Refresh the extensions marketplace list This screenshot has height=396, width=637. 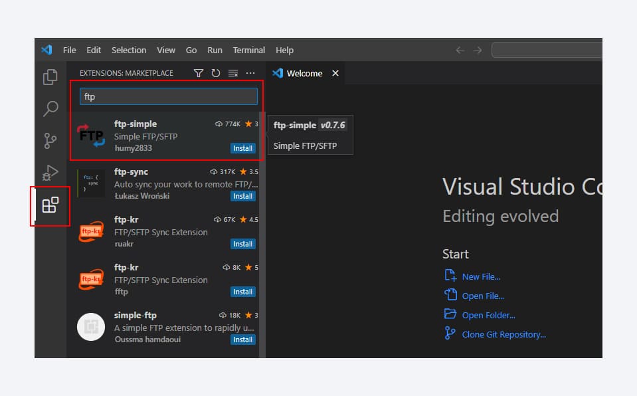tap(216, 73)
